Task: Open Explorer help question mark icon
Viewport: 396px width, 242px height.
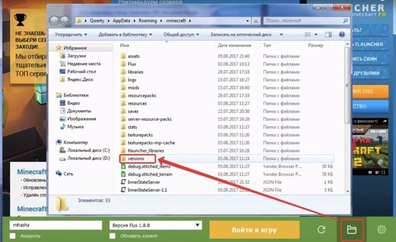Action: pos(342,34)
